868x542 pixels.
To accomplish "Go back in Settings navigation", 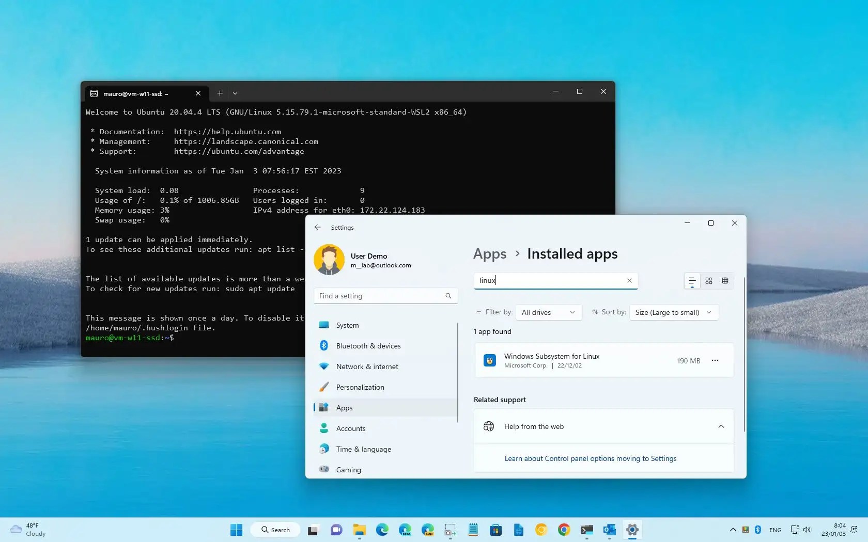I will coord(318,227).
